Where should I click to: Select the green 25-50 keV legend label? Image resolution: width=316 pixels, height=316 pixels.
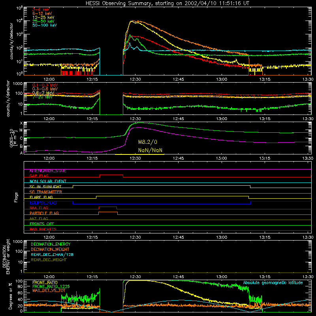(43, 21)
